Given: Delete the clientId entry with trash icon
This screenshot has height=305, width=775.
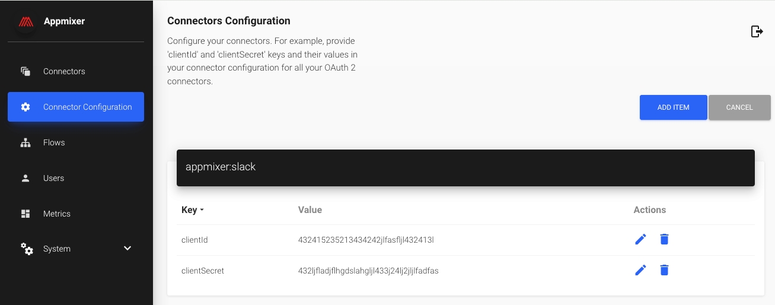Looking at the screenshot, I should 664,239.
